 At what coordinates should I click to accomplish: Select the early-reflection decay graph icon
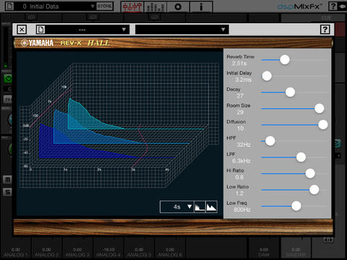pos(200,207)
